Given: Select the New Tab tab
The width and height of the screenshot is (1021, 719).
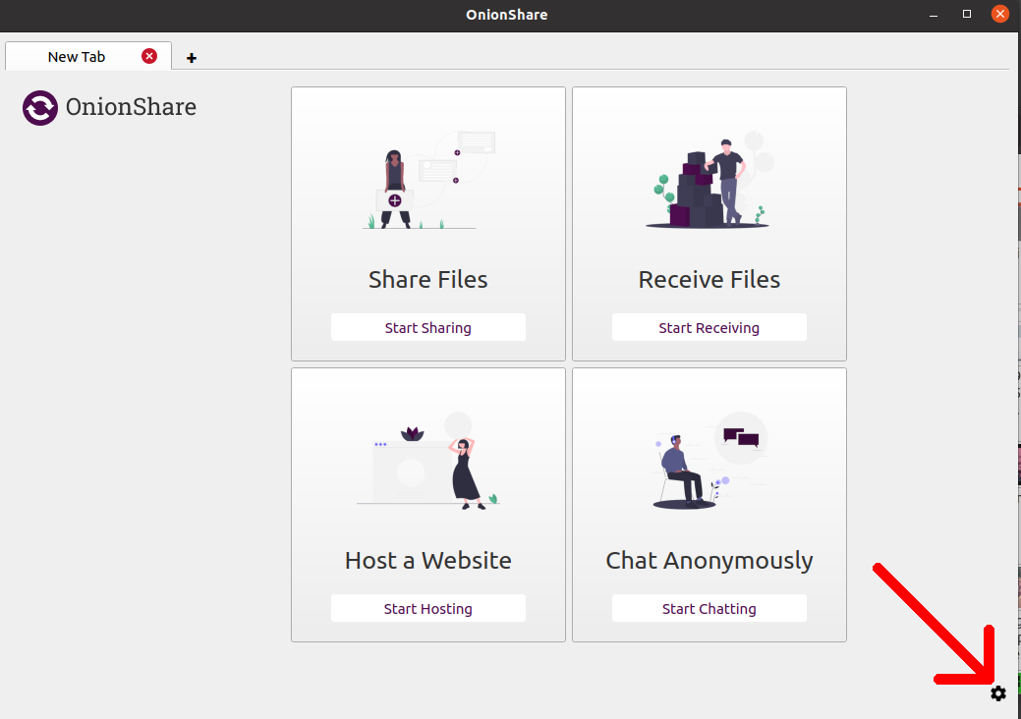Looking at the screenshot, I should pyautogui.click(x=88, y=56).
